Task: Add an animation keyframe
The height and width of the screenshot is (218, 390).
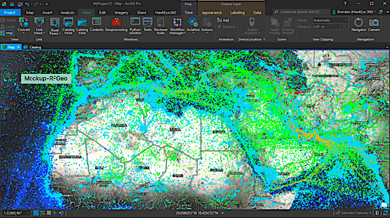Action: click(223, 21)
